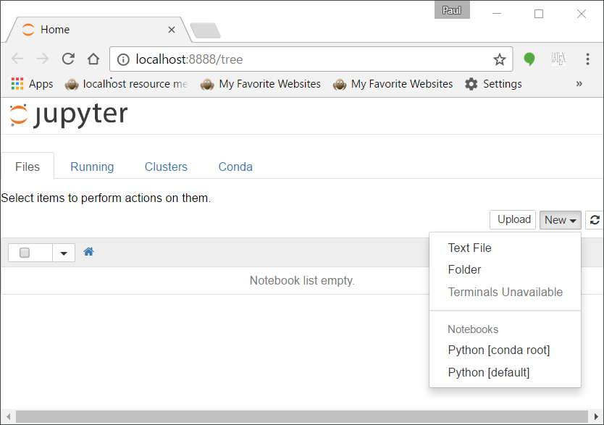Click the Upload button
The height and width of the screenshot is (425, 604).
point(513,219)
